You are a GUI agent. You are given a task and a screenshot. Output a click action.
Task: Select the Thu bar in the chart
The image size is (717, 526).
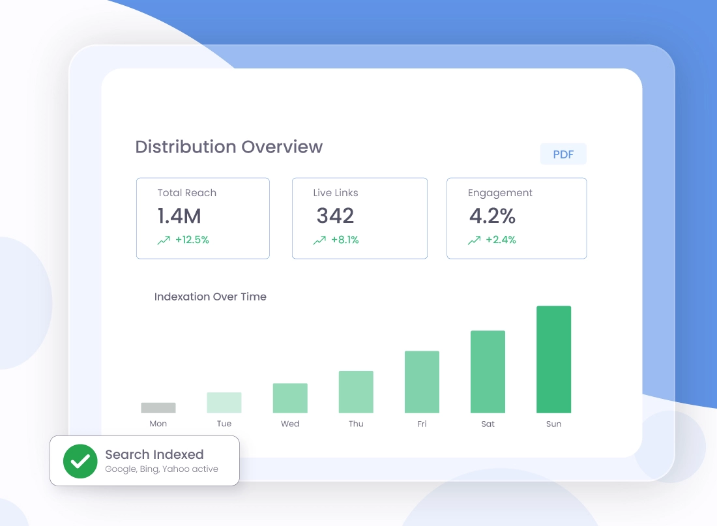pos(356,392)
